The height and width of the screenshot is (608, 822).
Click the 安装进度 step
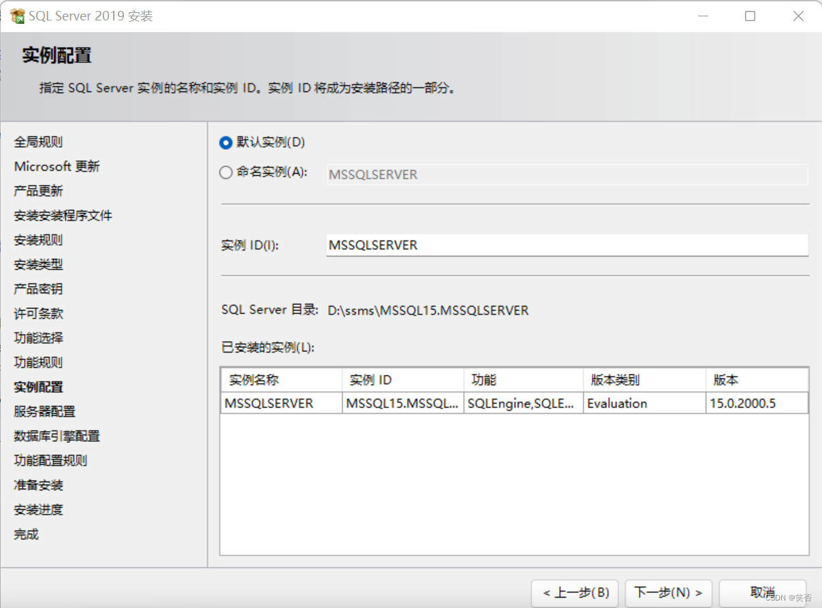point(38,509)
